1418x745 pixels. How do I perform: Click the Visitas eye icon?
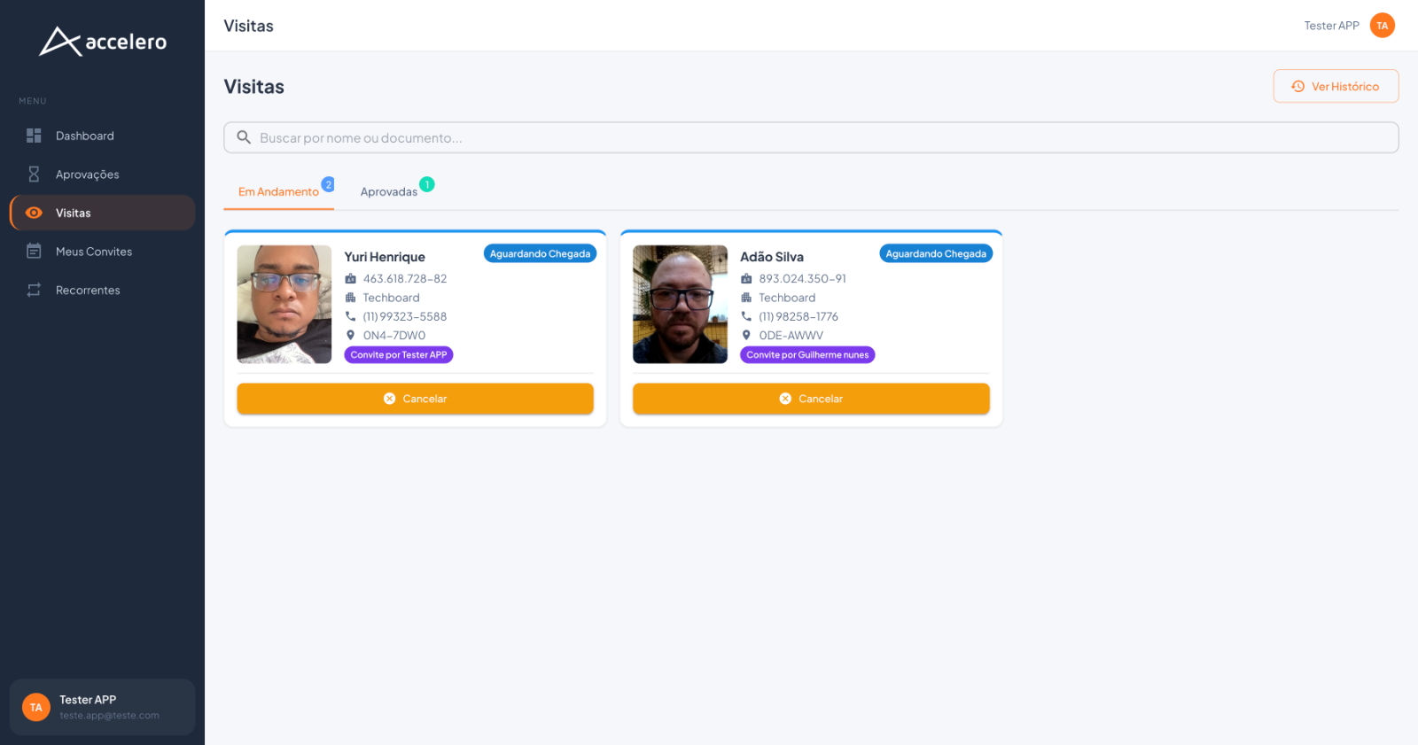point(34,213)
